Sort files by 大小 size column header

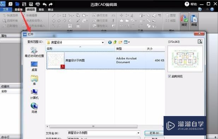[155, 49]
